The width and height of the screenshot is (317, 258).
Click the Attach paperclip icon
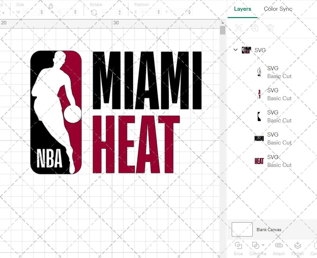pyautogui.click(x=279, y=245)
